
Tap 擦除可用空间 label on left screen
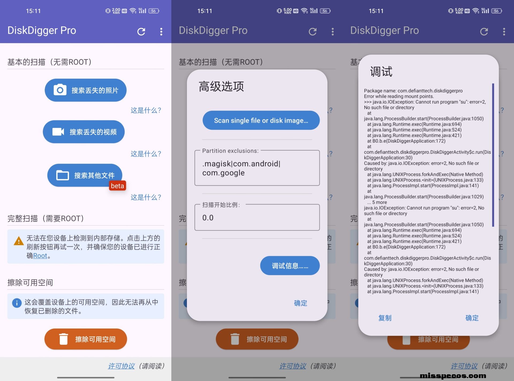[95, 339]
